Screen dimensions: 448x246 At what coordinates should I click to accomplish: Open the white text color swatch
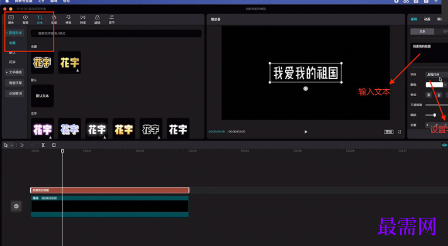click(x=434, y=85)
